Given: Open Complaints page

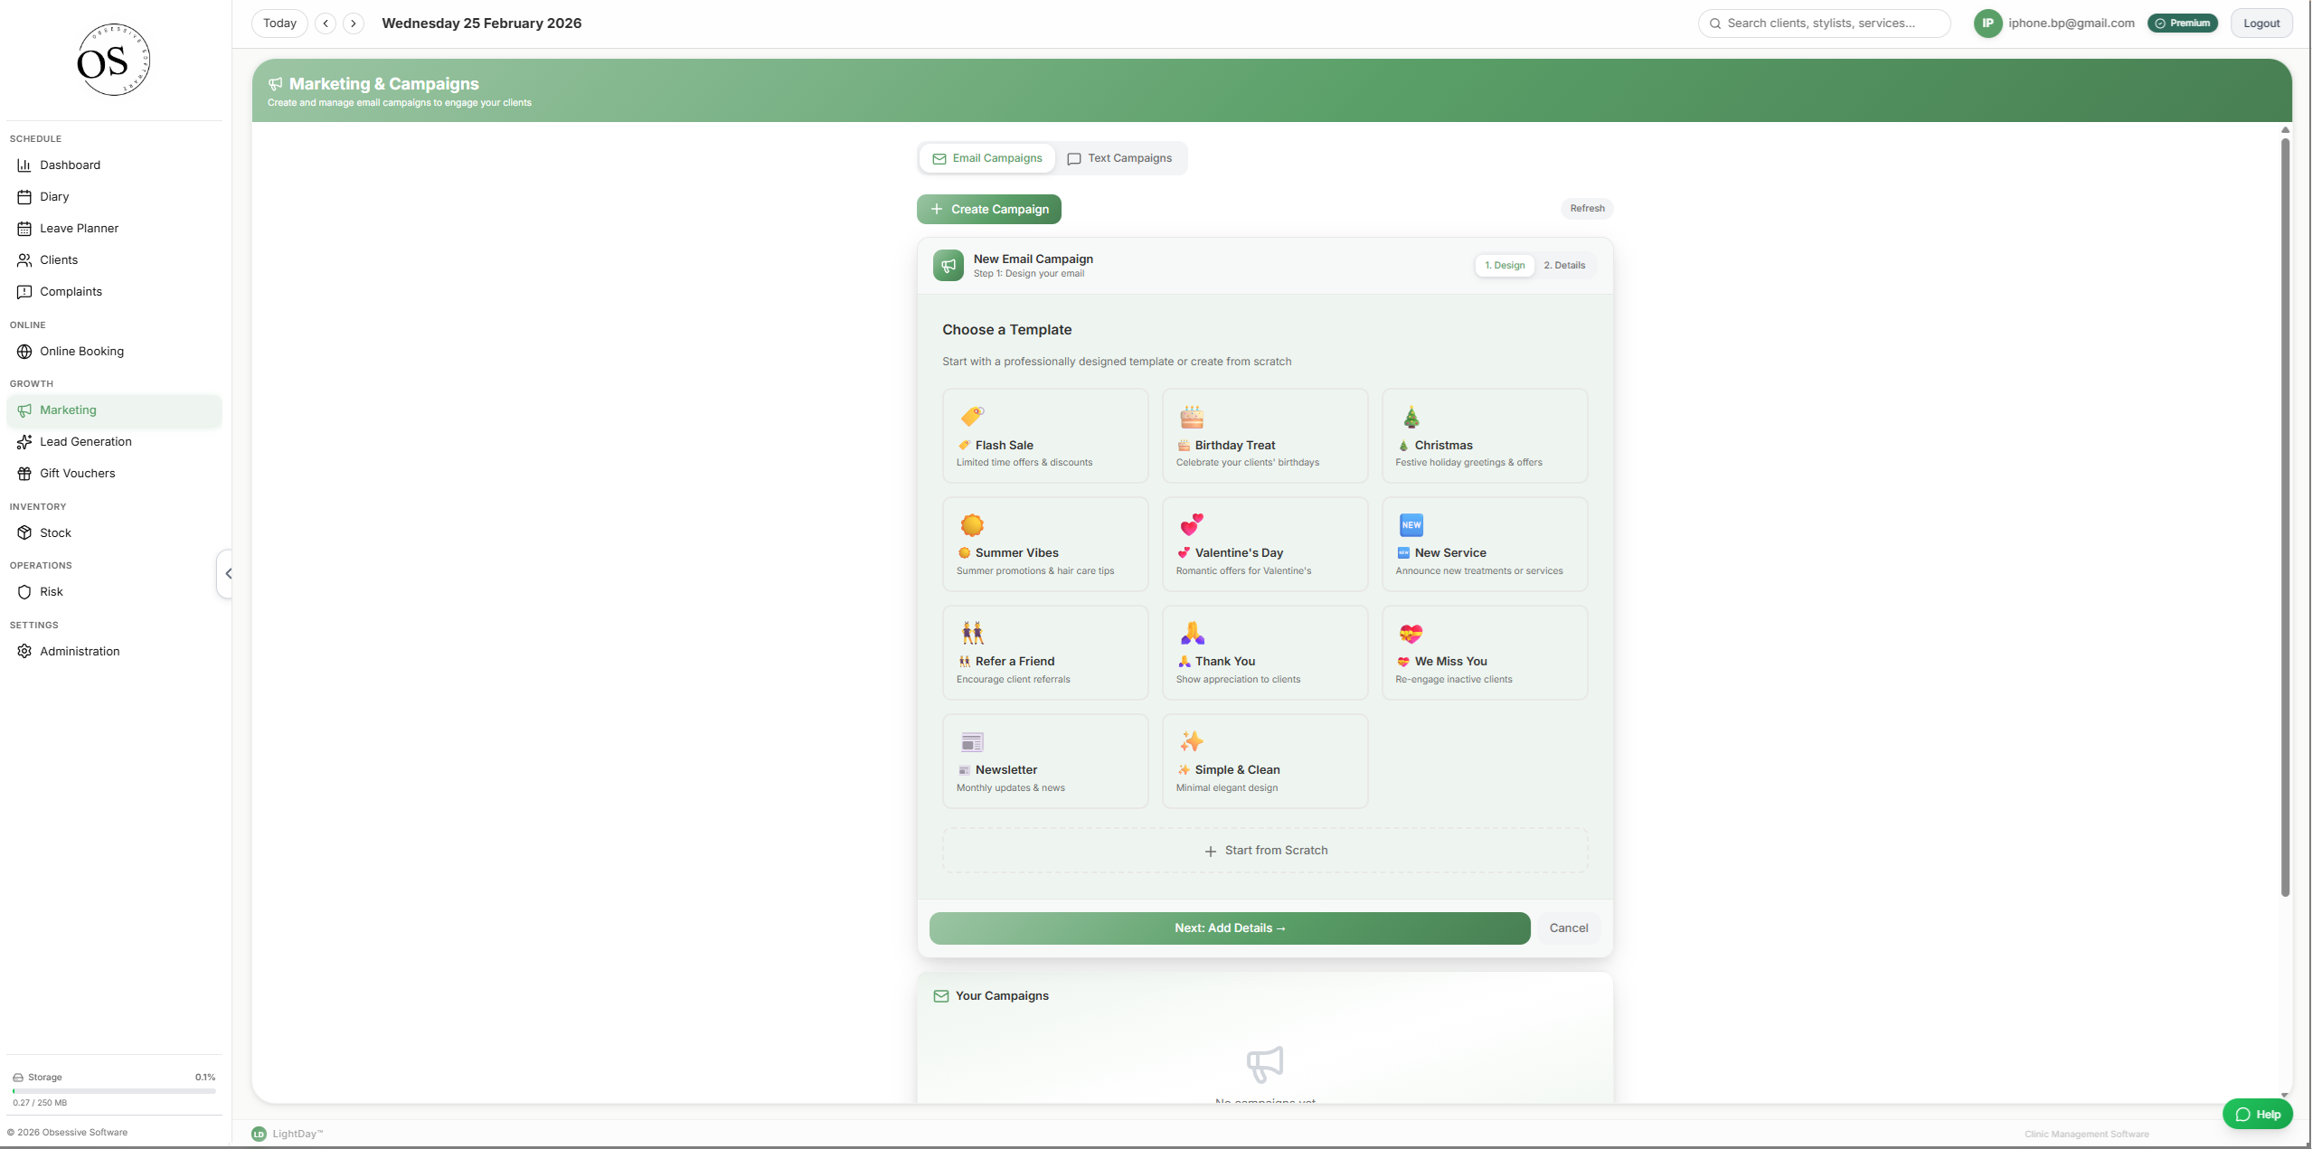Looking at the screenshot, I should click(x=114, y=291).
